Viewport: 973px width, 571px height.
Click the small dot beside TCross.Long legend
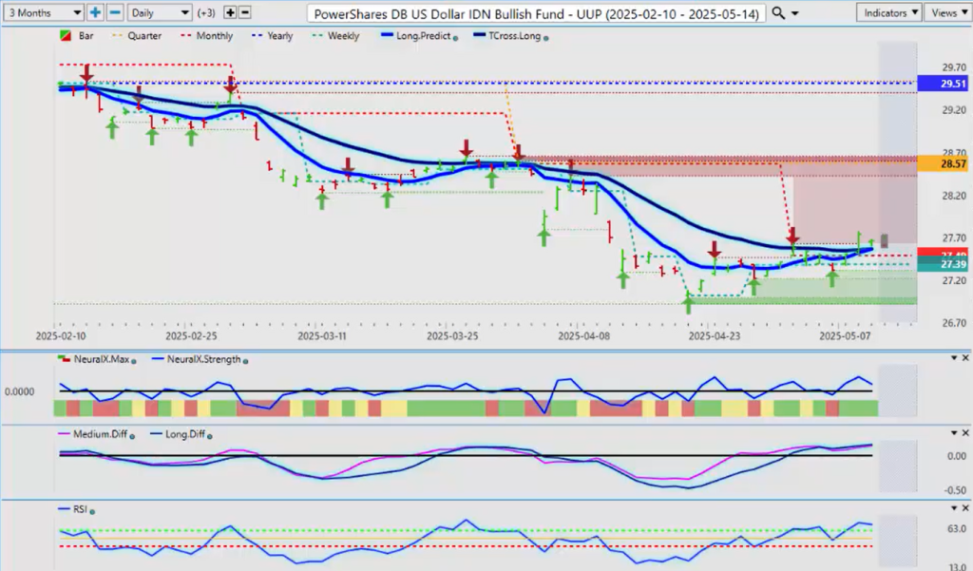tap(545, 37)
